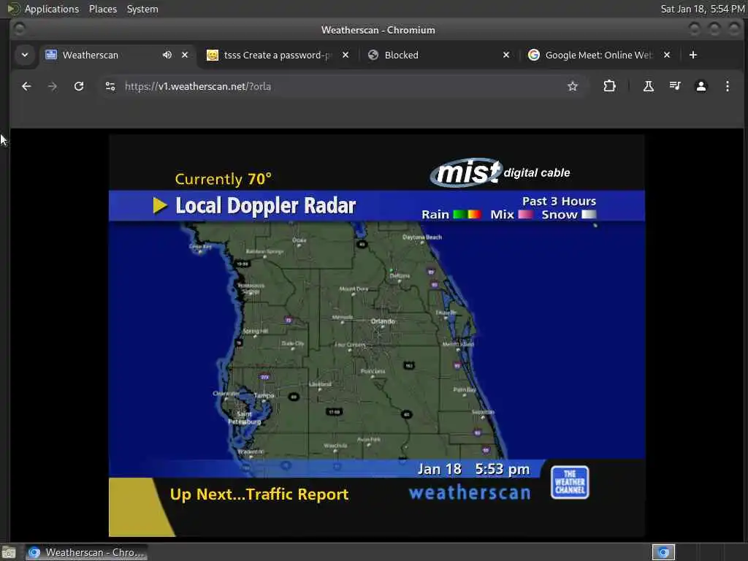Click the mist digital cable logo
Screen dimensions: 748x561
pyautogui.click(x=500, y=172)
